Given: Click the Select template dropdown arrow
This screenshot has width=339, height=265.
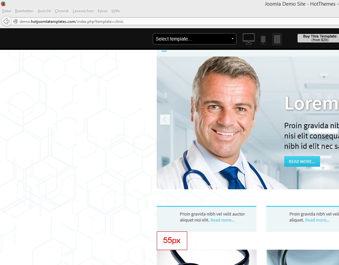Looking at the screenshot, I should [x=232, y=39].
